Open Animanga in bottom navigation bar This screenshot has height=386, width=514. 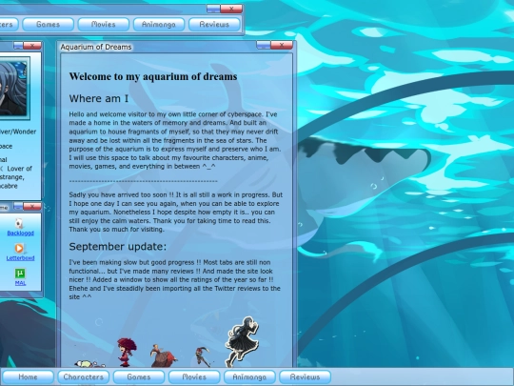click(249, 376)
